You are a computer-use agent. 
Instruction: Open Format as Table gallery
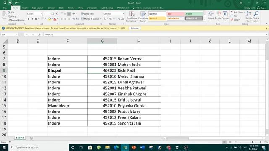click(x=143, y=17)
